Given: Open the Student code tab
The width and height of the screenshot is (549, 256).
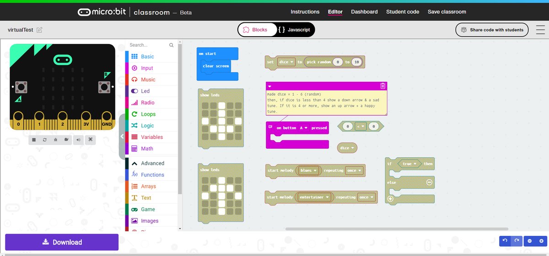Looking at the screenshot, I should click(403, 12).
